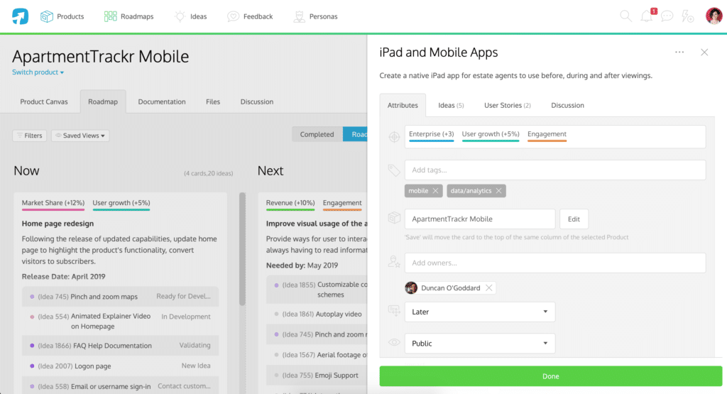727x394 pixels.
Task: Click the Now column scrollbar
Action: 242,249
